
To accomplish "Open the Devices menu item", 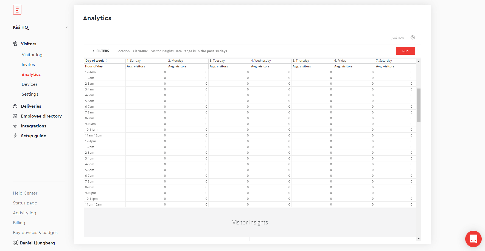I will [x=29, y=84].
